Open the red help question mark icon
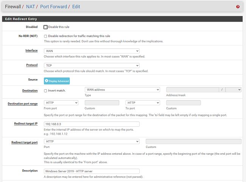Screen dimensions: 246x182 [x=238, y=6]
